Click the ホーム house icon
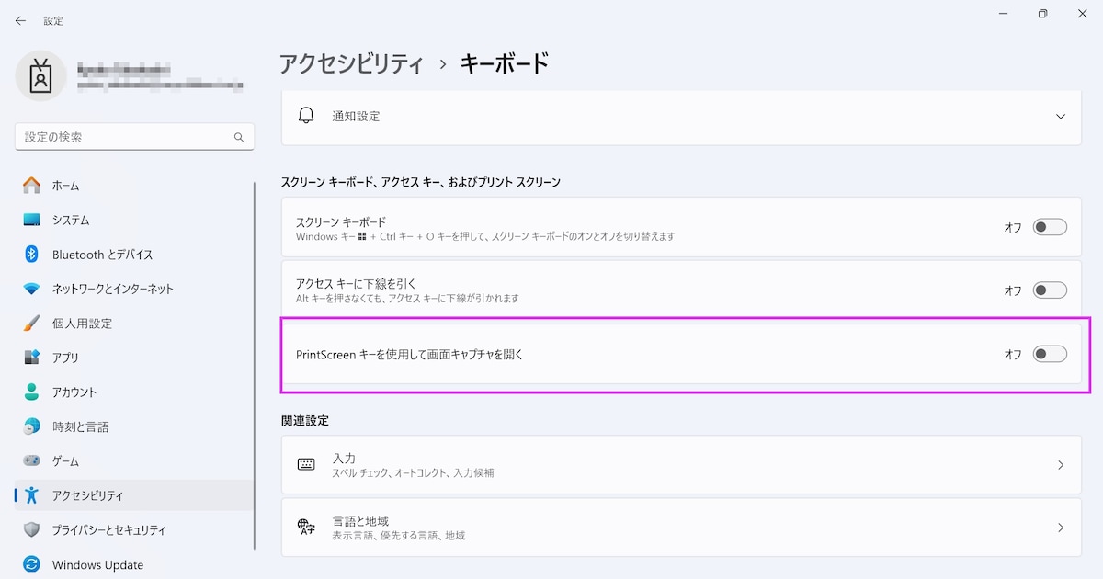Screen dimensions: 1103x579 coord(32,185)
